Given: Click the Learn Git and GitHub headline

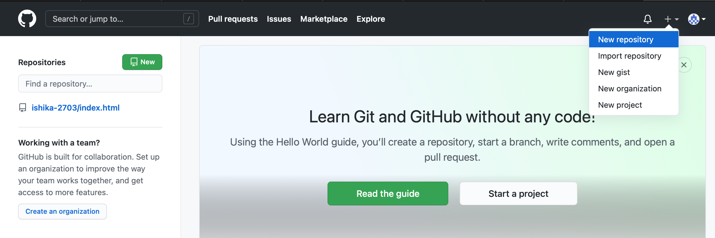Looking at the screenshot, I should 452,117.
